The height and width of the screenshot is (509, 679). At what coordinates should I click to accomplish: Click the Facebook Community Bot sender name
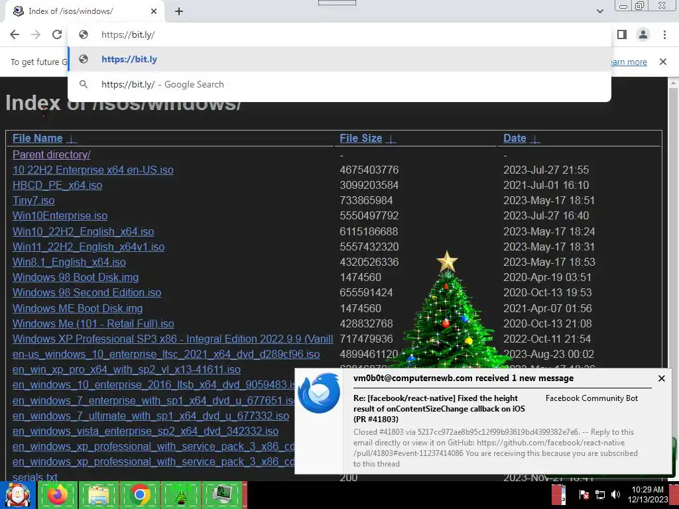point(591,398)
